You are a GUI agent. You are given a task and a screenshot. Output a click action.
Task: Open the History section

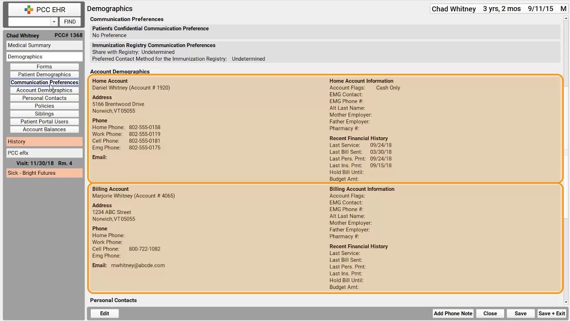click(x=44, y=142)
